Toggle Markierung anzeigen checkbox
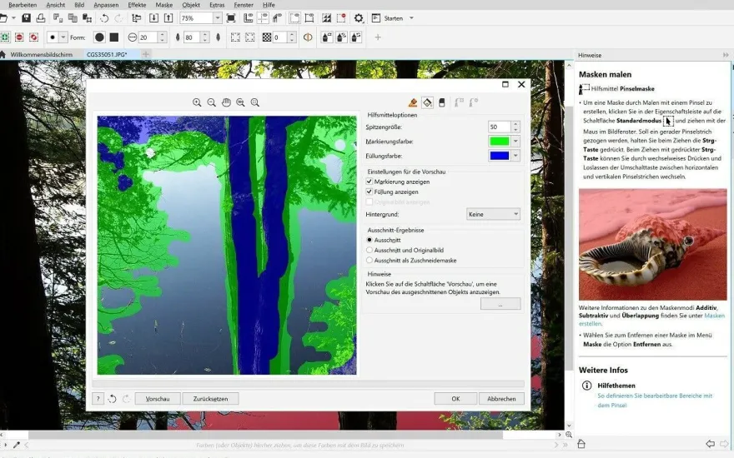Image resolution: width=734 pixels, height=458 pixels. pyautogui.click(x=370, y=182)
